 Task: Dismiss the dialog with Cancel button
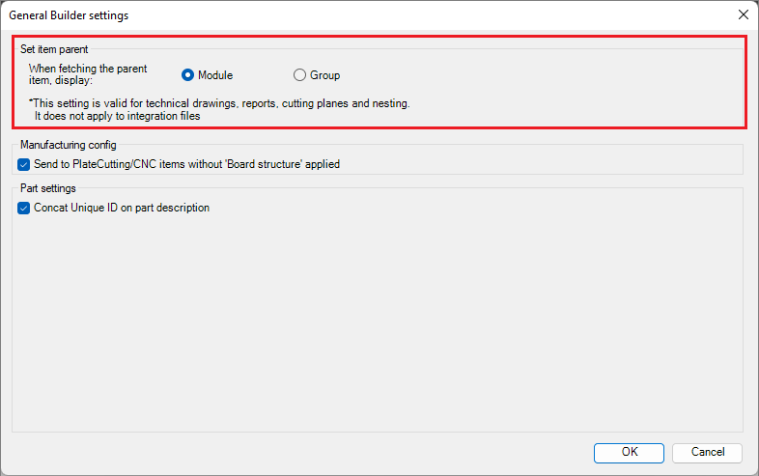coord(707,453)
